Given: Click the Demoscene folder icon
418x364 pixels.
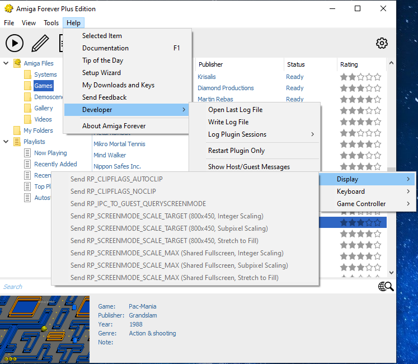Looking at the screenshot, I should (27, 97).
